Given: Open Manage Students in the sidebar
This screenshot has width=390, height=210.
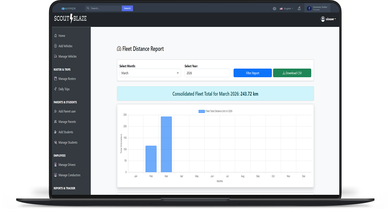Looking at the screenshot, I should coord(67,143).
